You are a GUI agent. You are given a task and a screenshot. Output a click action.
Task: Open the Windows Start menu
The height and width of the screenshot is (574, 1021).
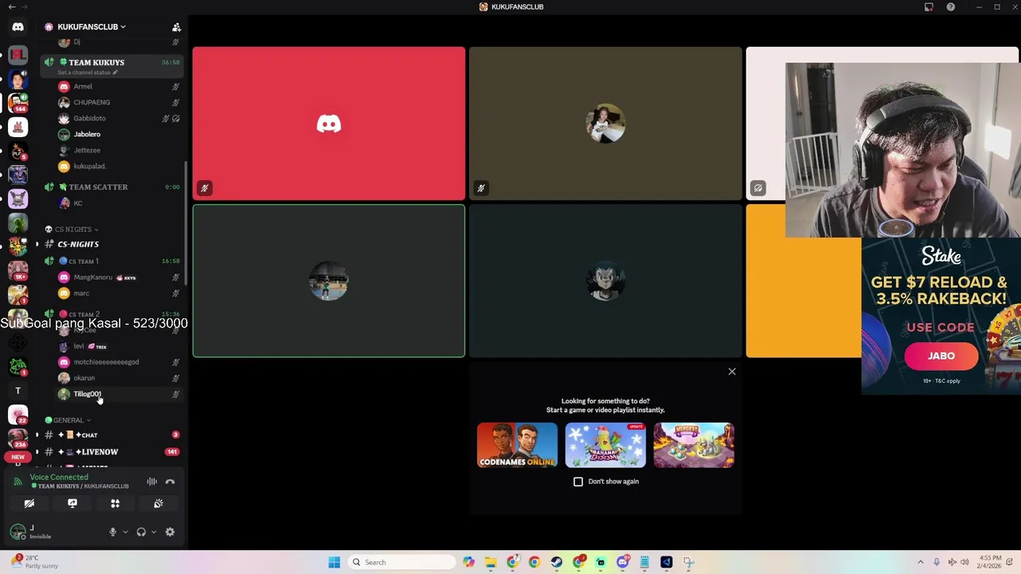334,562
